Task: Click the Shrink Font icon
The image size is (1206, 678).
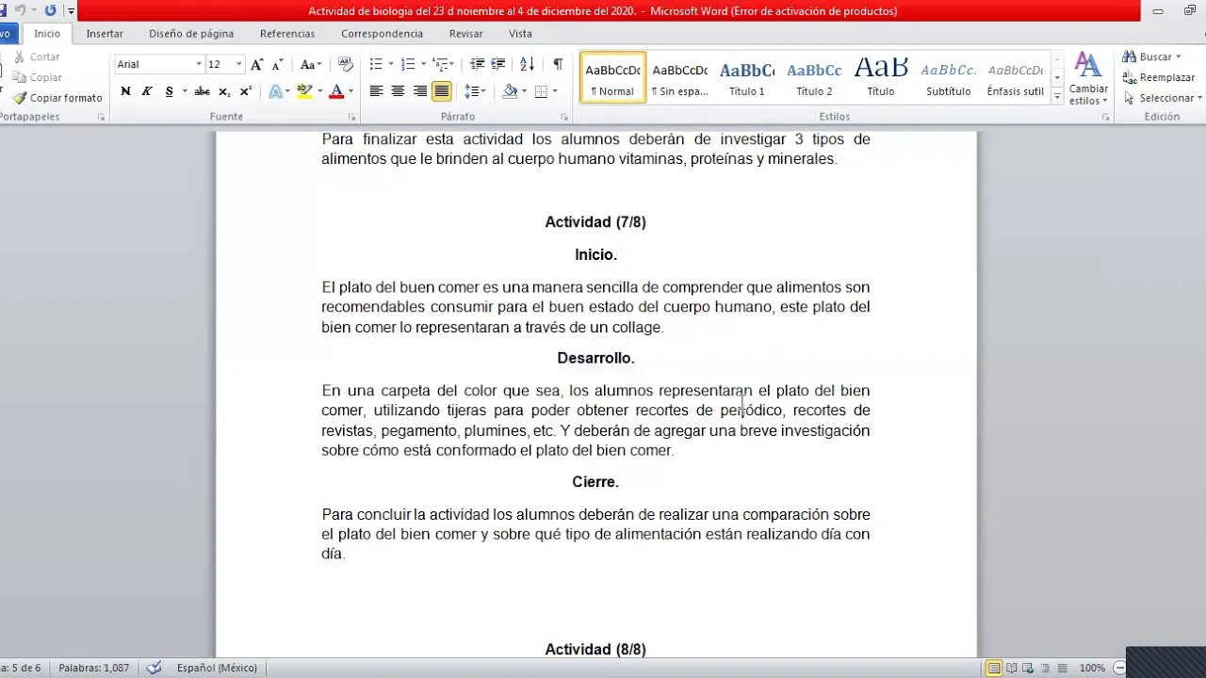Action: tap(277, 64)
